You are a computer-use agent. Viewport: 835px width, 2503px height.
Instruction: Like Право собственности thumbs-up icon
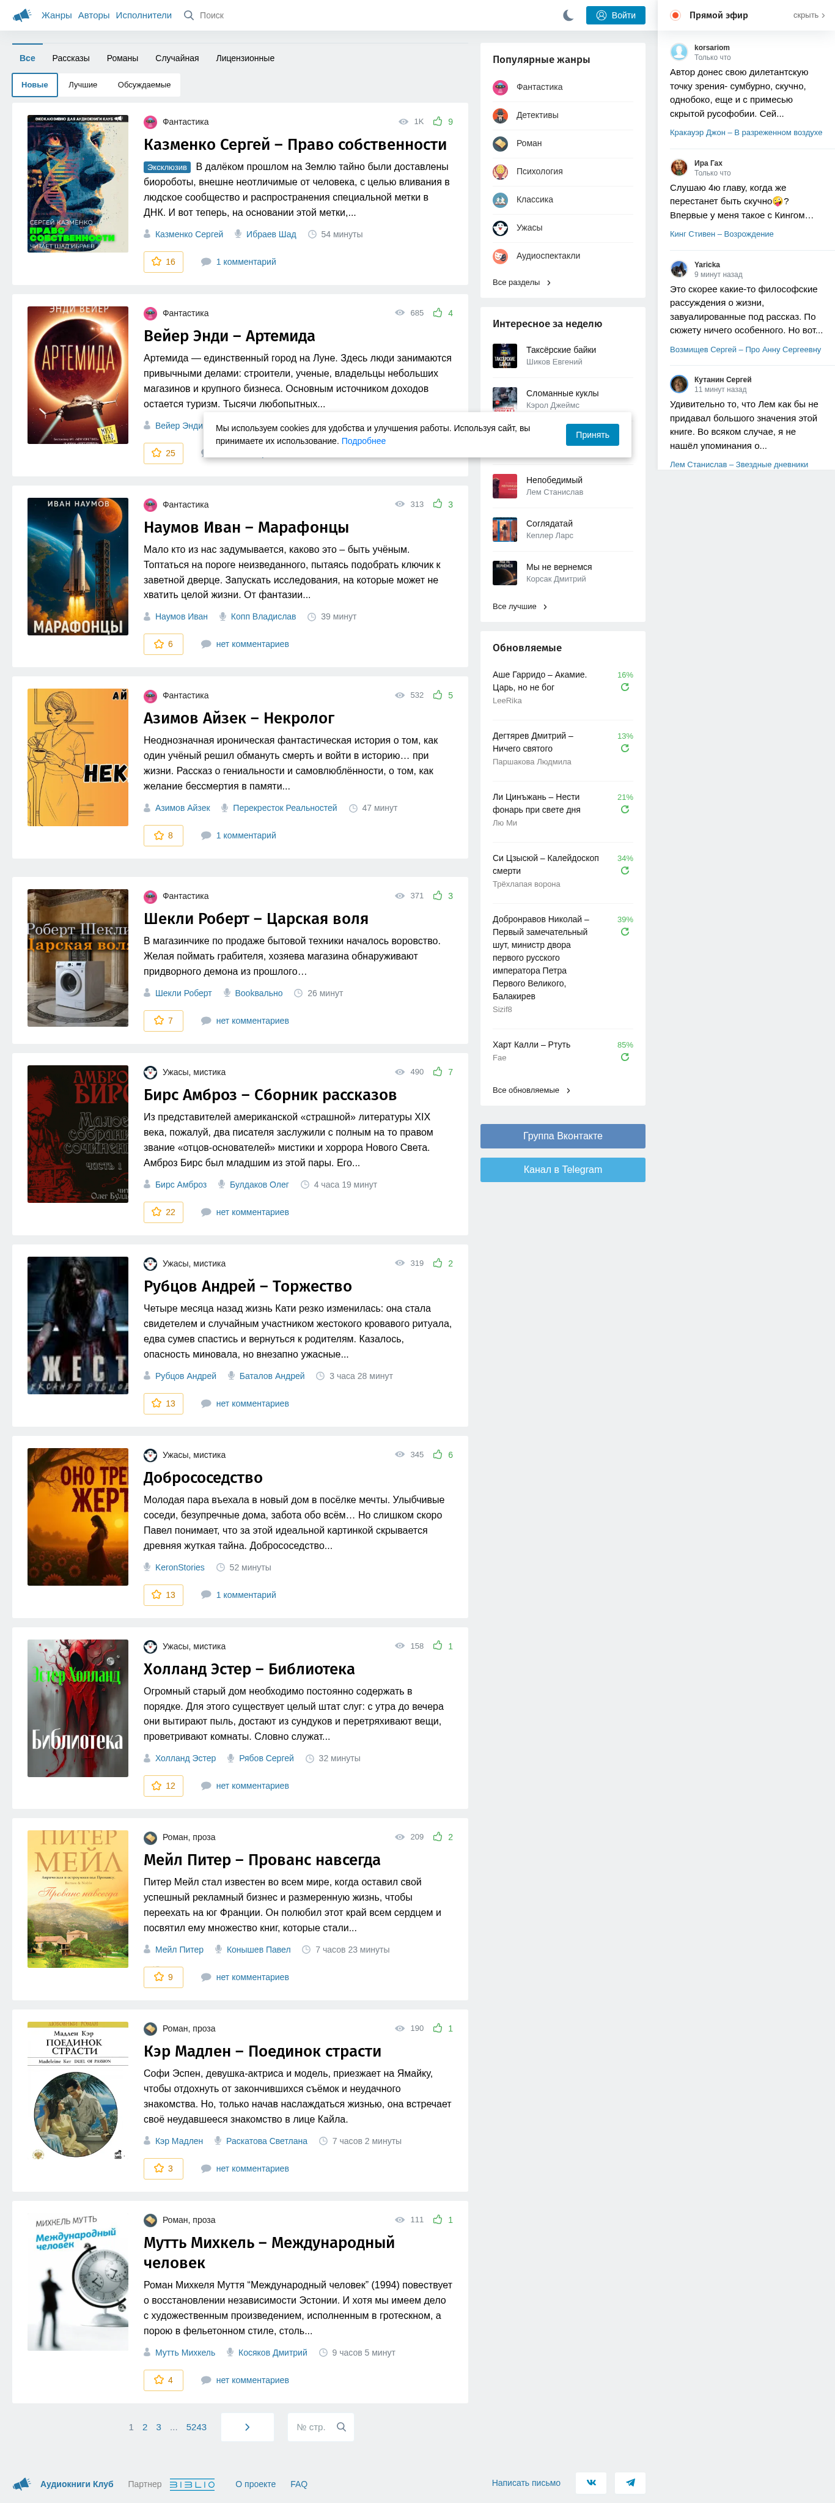pos(437,122)
